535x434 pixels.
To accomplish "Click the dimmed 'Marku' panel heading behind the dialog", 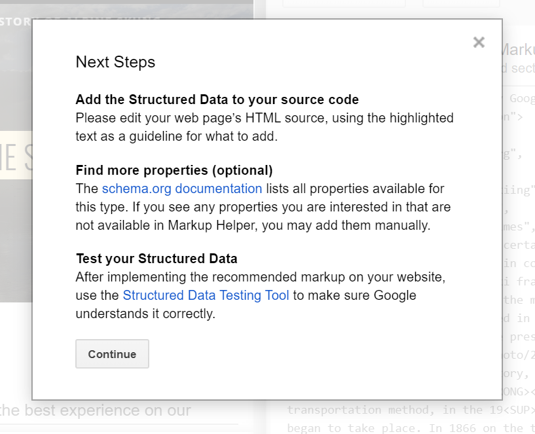I will click(517, 50).
